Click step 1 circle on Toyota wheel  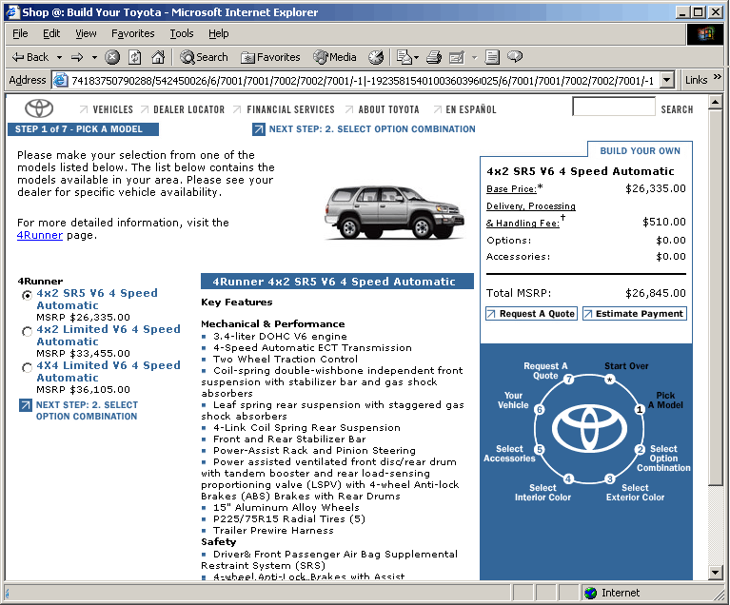640,410
